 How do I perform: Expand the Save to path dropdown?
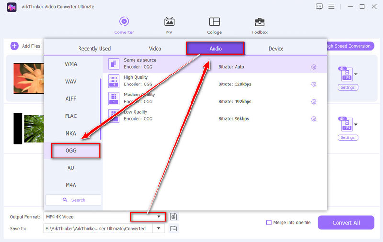pos(158,228)
